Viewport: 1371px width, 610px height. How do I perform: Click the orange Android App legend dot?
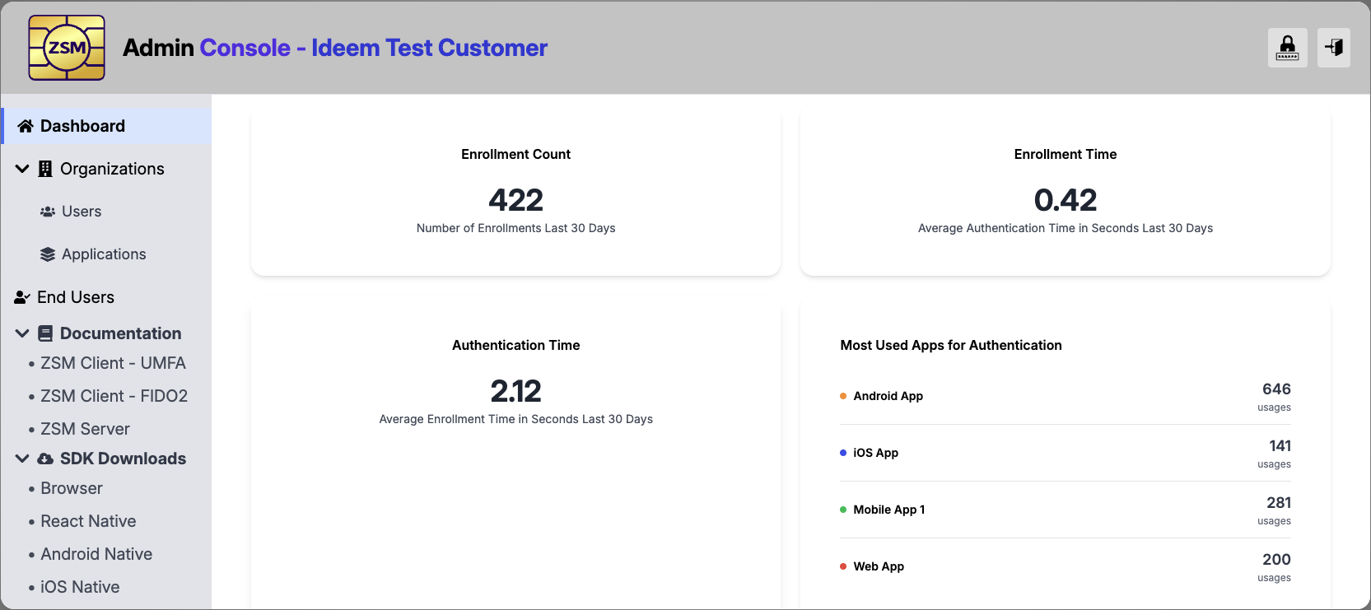[843, 396]
